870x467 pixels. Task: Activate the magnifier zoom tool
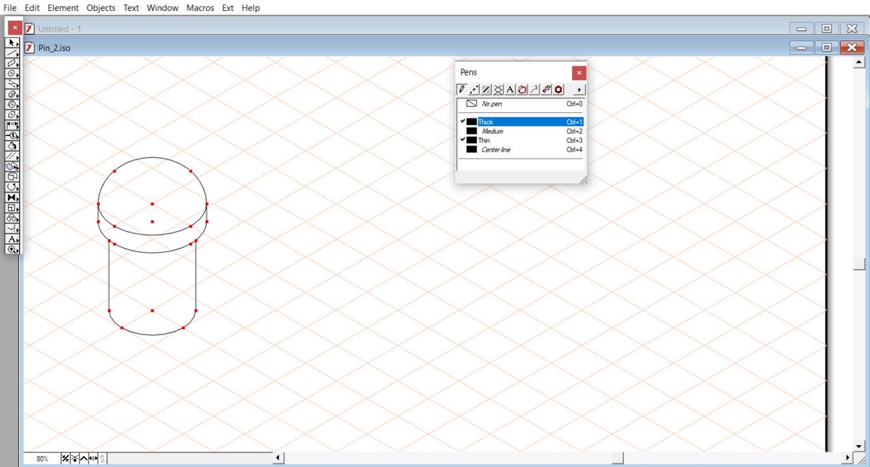tap(12, 249)
